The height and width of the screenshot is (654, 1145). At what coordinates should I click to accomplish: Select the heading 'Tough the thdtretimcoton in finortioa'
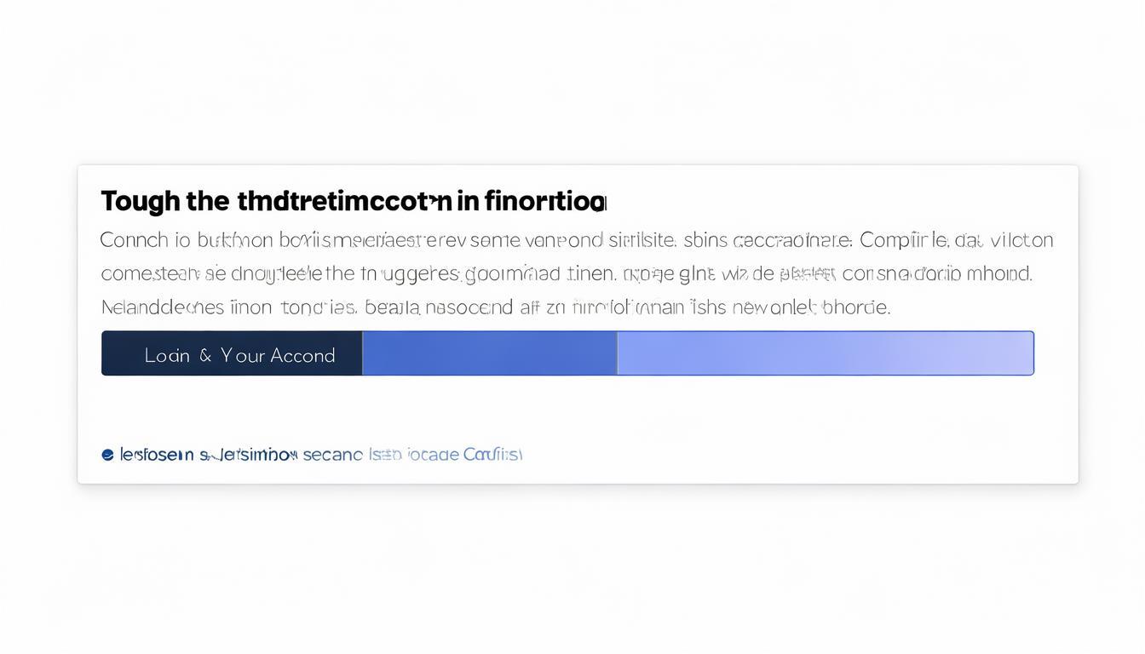354,199
